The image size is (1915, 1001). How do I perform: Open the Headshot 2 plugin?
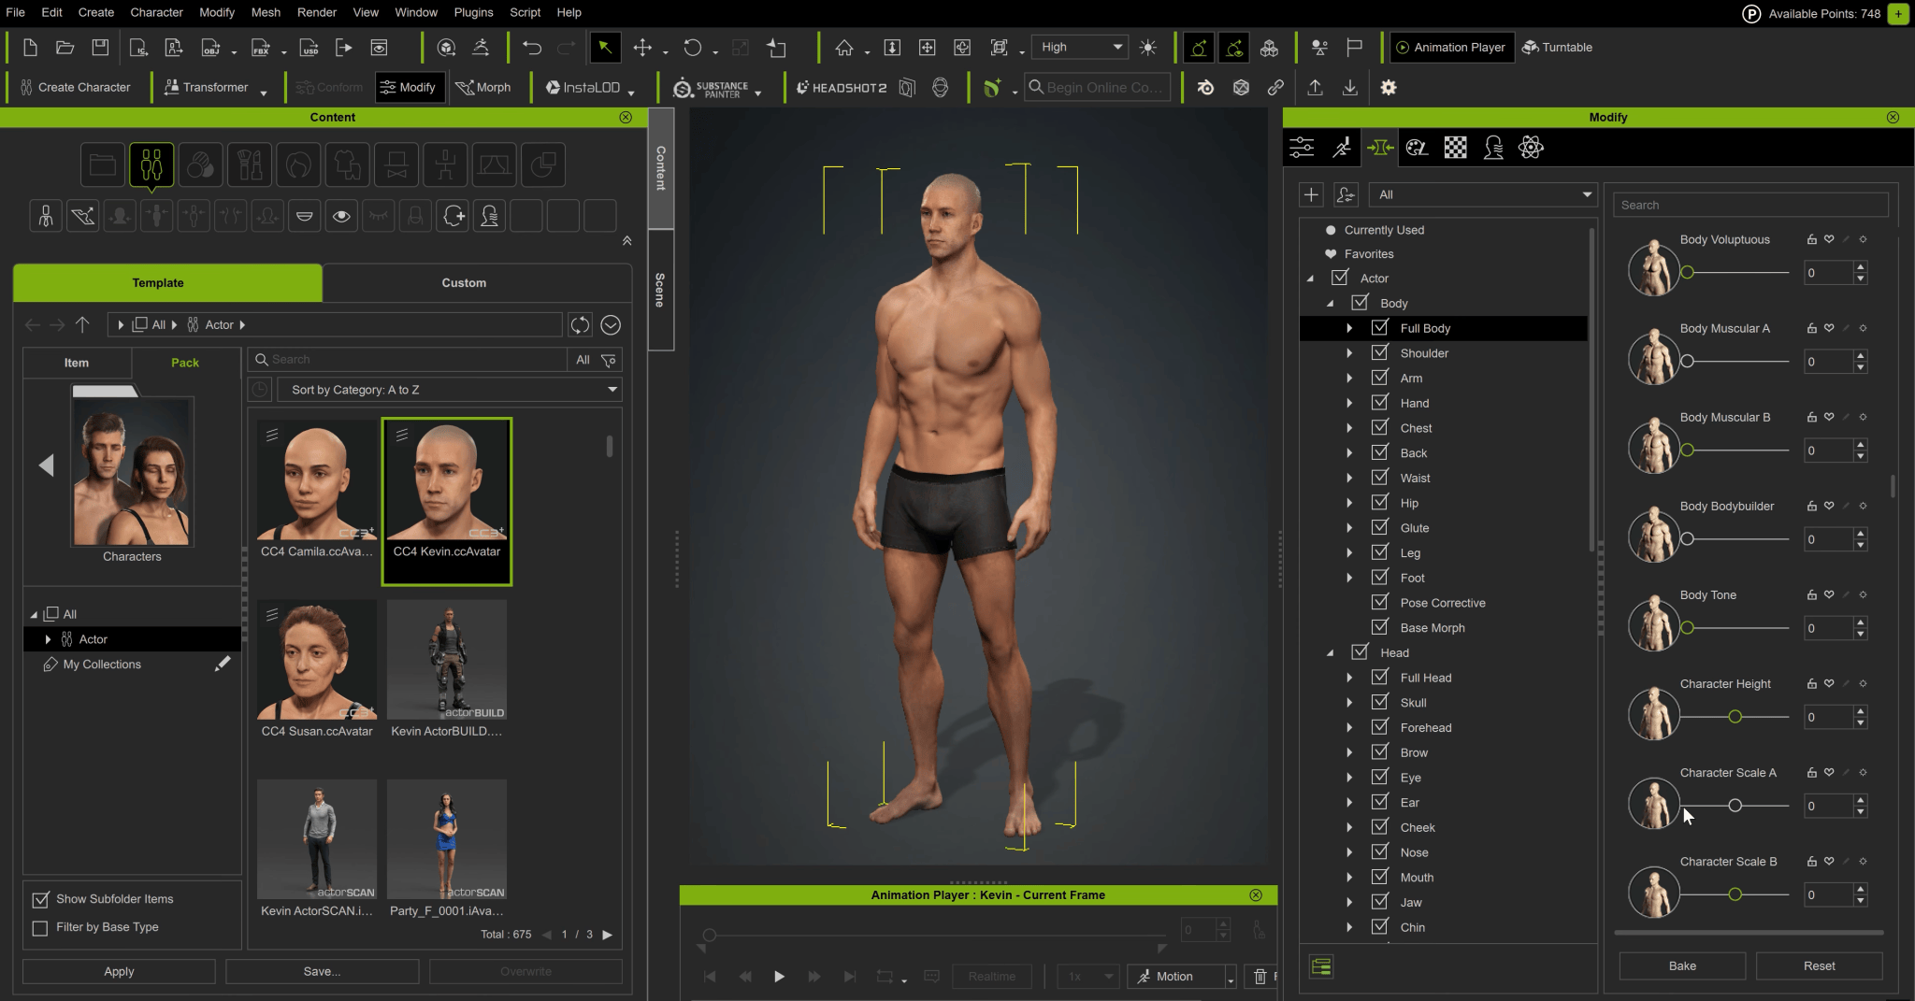tap(841, 88)
